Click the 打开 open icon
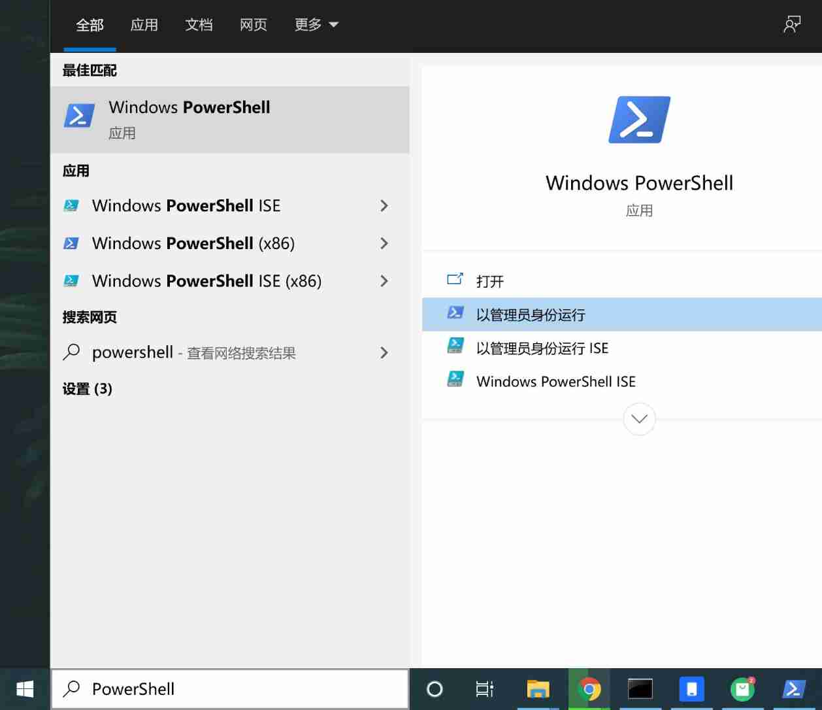The height and width of the screenshot is (710, 822). [455, 280]
